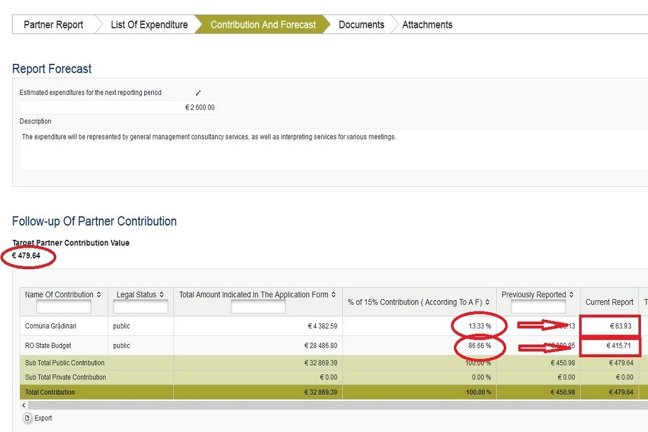Click the Export document icon
The width and height of the screenshot is (648, 432).
pos(27,418)
